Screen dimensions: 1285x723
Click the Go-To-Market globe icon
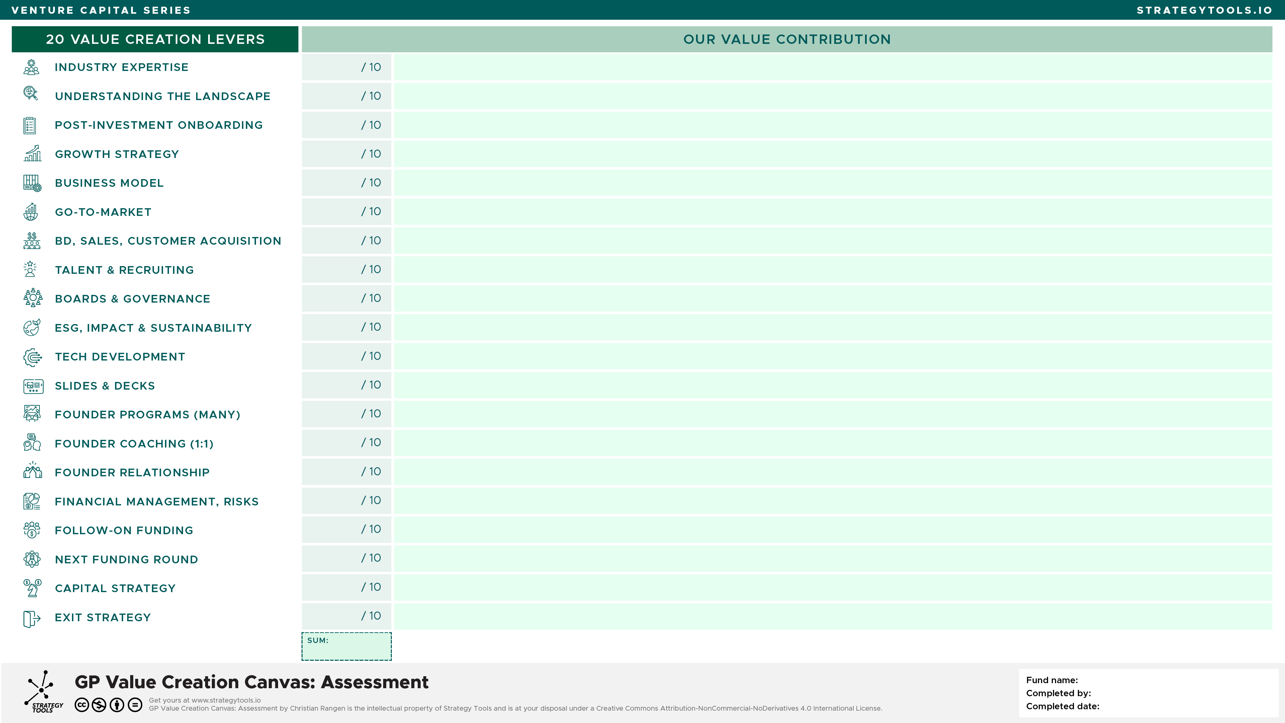31,212
